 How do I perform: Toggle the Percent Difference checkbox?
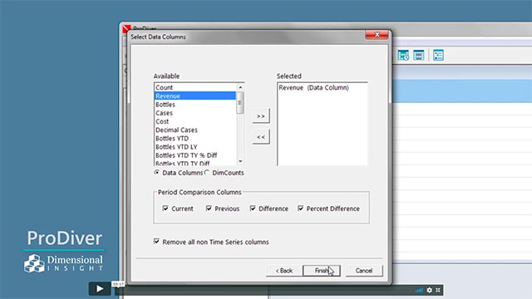301,208
